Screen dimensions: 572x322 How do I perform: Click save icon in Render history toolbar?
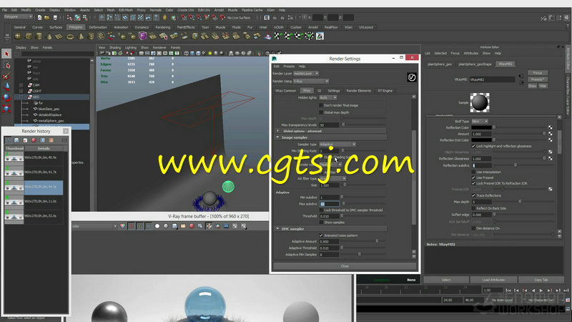coord(16,140)
